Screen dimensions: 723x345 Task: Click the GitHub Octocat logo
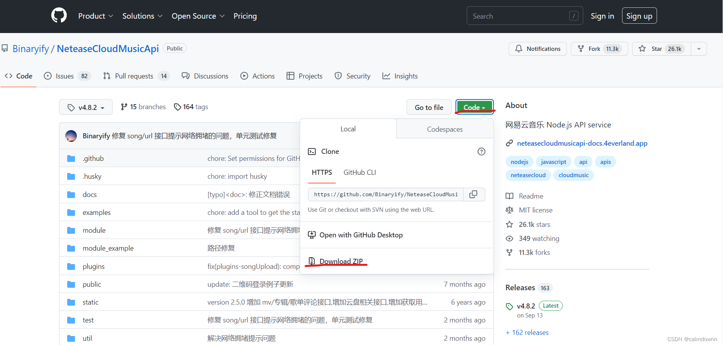pos(59,16)
